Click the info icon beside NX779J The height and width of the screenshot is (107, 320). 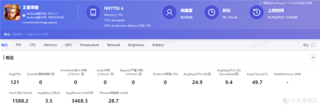[122, 9]
